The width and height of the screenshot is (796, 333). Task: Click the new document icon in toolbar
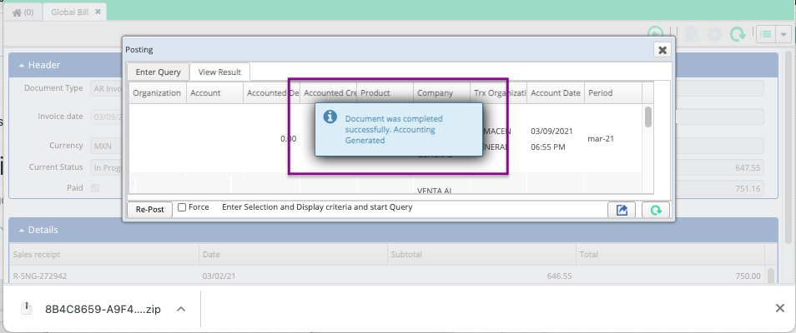point(691,34)
